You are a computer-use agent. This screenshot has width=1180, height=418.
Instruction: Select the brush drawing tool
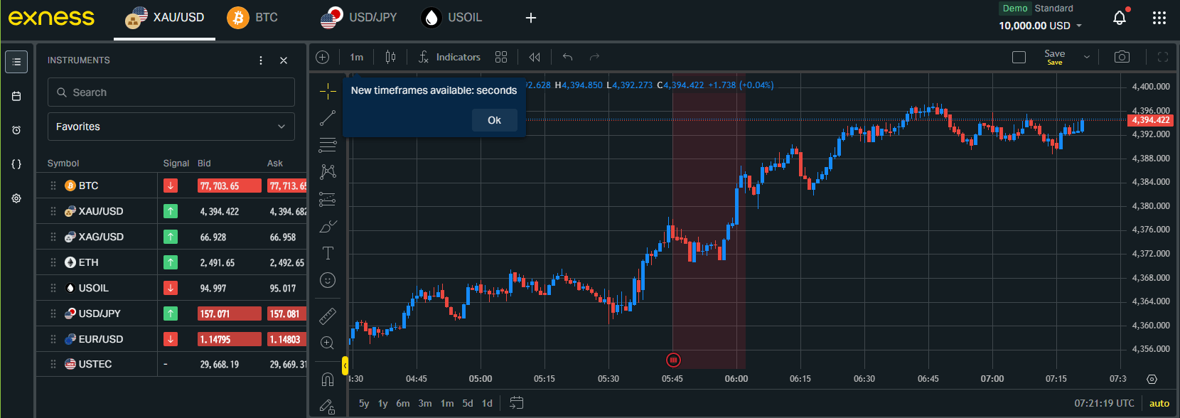[328, 227]
